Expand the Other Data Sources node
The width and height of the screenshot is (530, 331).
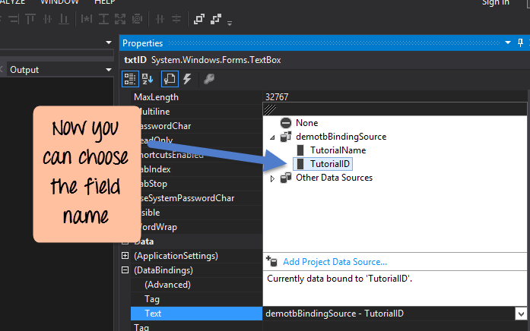(x=273, y=178)
